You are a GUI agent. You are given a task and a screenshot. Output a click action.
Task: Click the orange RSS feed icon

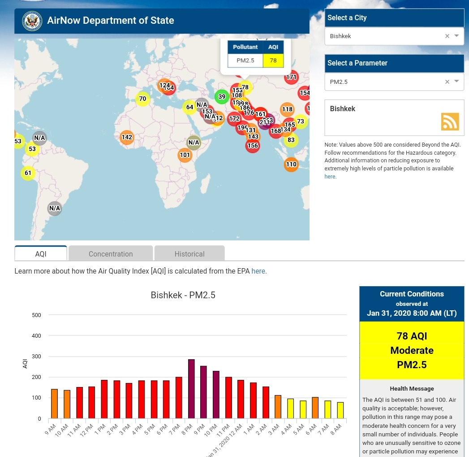450,122
